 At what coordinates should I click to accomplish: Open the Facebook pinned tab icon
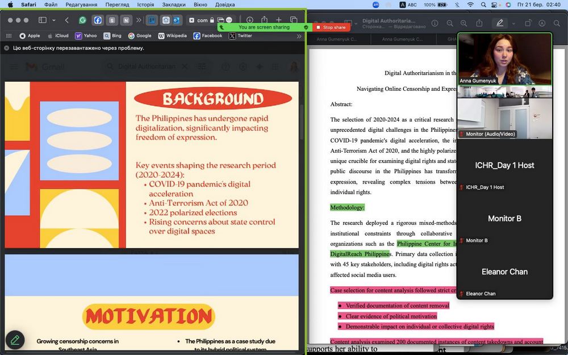pyautogui.click(x=98, y=20)
